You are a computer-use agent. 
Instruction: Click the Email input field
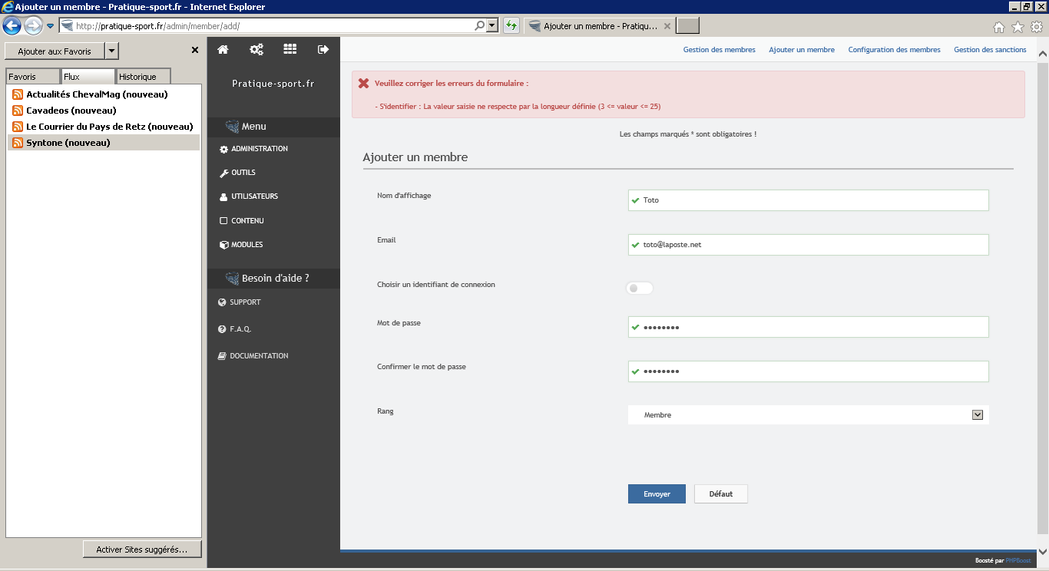(808, 245)
